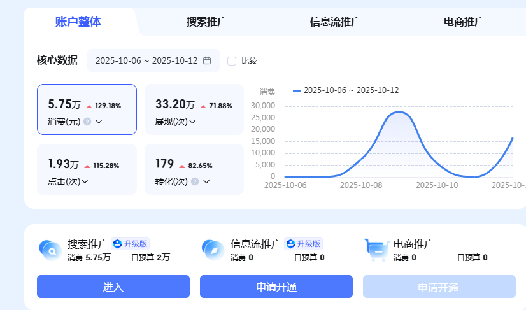Click the 电商推广 shopping cart icon
Viewport: 526px width, 310px height.
376,249
